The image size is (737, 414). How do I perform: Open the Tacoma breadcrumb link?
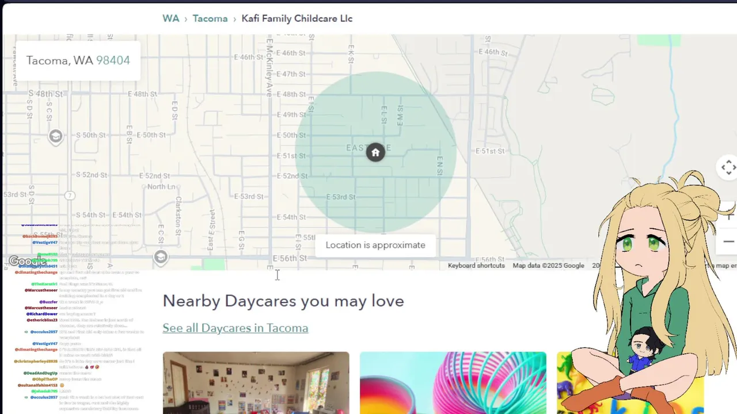[210, 18]
